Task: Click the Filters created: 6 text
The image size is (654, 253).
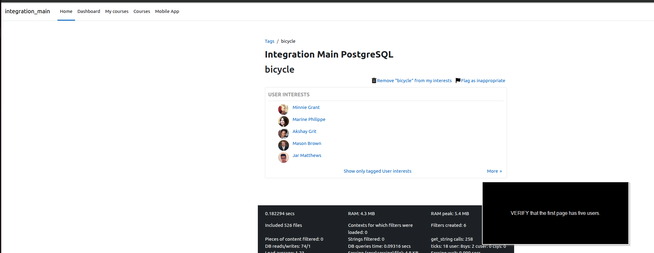Action: (x=449, y=225)
